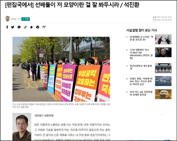Image resolution: width=177 pixels, height=141 pixels.
Task: Click the clay sculpture head thumbnail
Action: pyautogui.click(x=163, y=94)
